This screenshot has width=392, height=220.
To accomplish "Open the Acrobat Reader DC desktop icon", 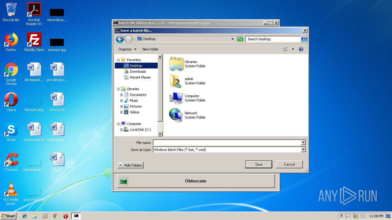I will click(x=34, y=14).
